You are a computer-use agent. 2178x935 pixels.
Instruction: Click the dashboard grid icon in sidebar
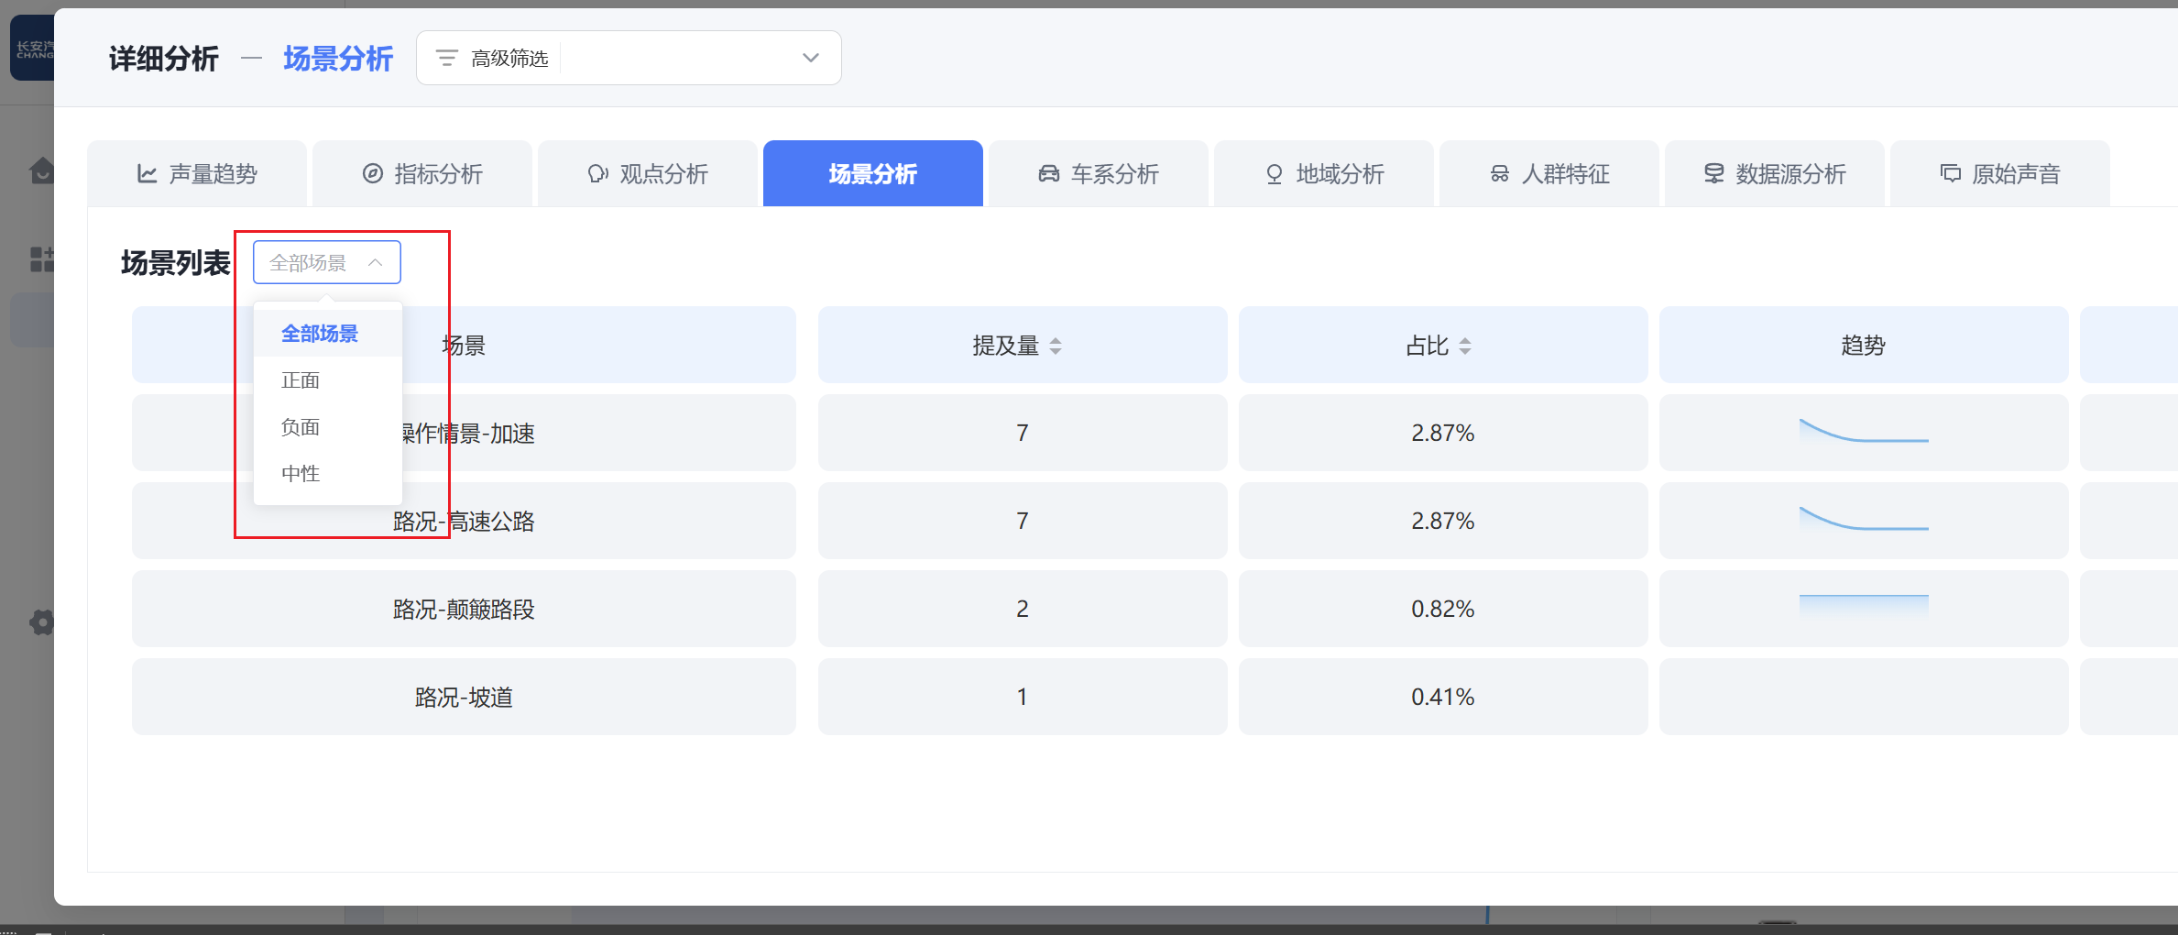click(x=41, y=259)
